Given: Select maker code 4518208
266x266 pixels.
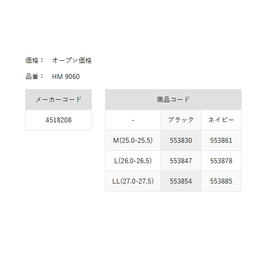Looking at the screenshot, I should coord(59,120).
